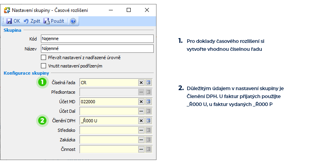This screenshot has width=311, height=164.
Task: Open the blue help question mark icon
Action: coord(73,21)
